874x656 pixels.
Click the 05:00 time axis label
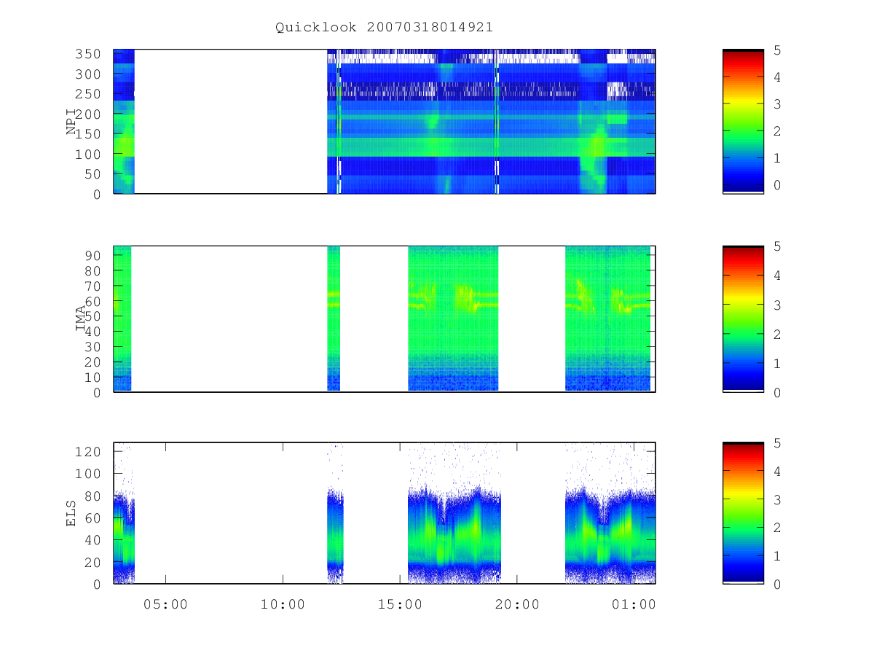[166, 604]
